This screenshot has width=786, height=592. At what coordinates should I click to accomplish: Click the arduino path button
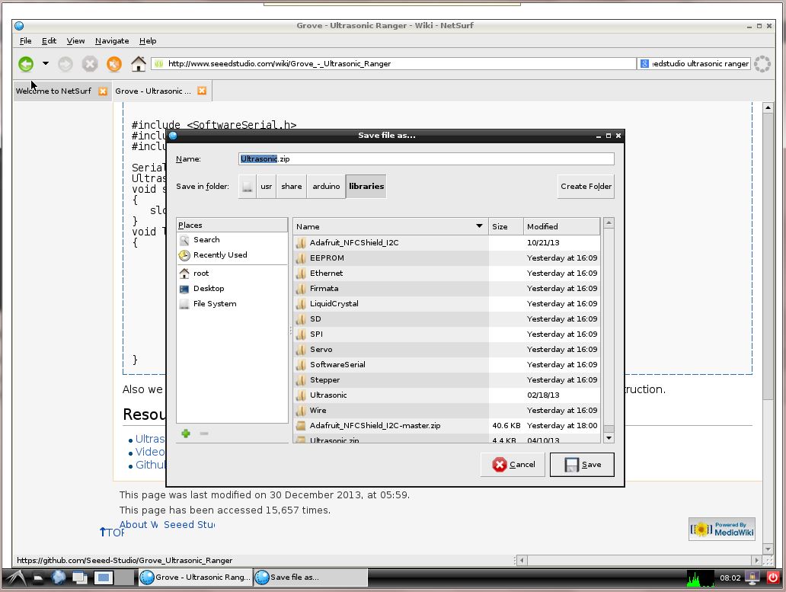pyautogui.click(x=326, y=187)
